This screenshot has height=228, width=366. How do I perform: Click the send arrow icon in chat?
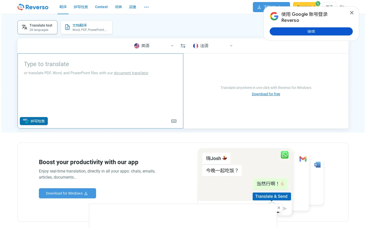tap(285, 209)
